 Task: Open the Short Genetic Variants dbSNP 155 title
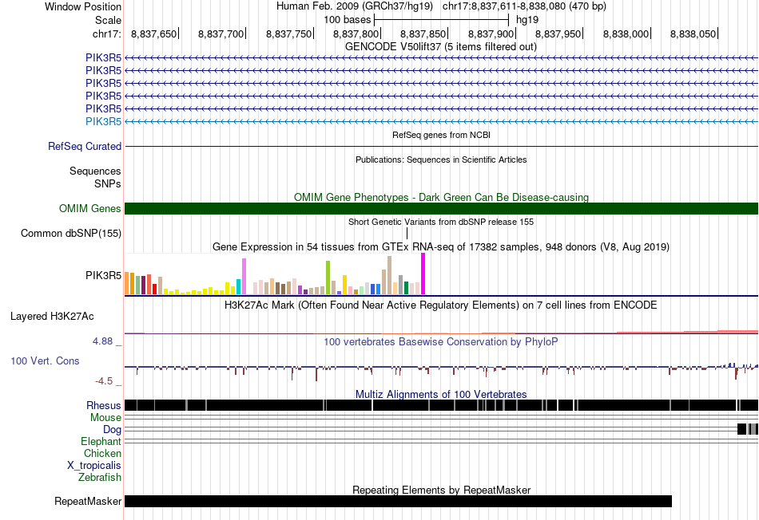(441, 222)
